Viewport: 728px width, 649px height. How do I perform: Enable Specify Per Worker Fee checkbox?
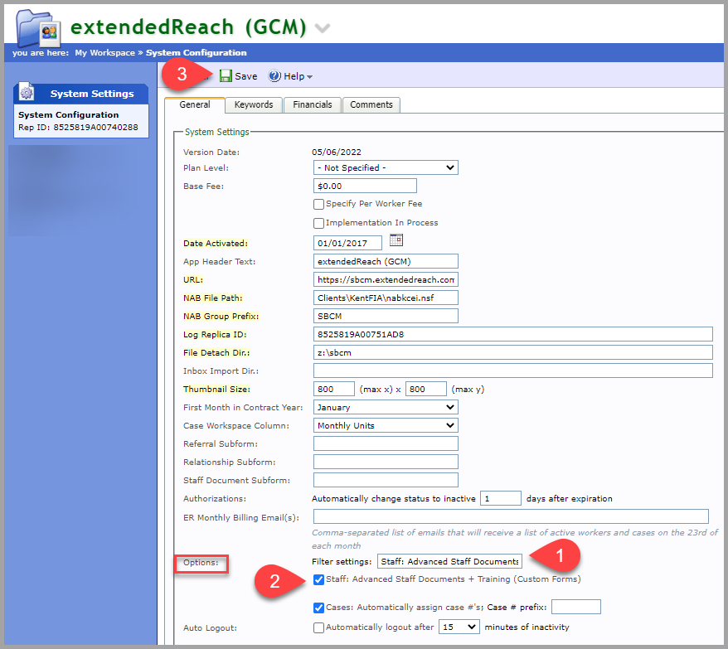pyautogui.click(x=318, y=204)
